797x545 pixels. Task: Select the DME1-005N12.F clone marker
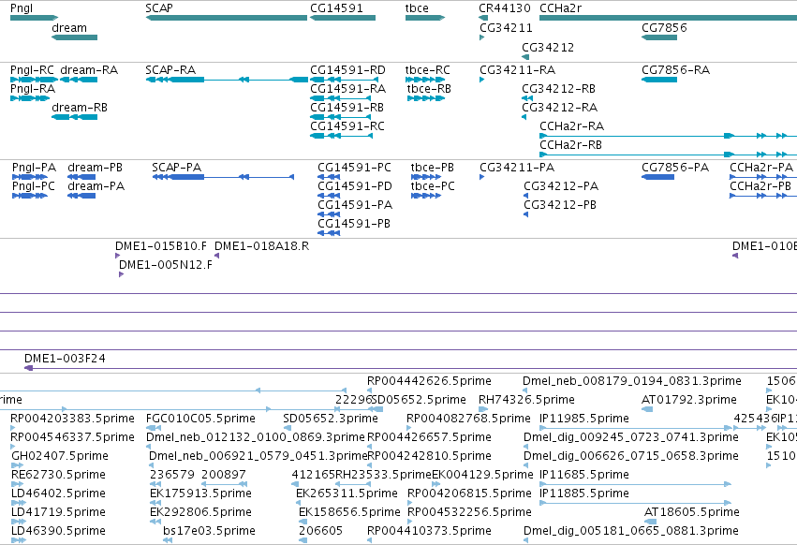coord(121,274)
